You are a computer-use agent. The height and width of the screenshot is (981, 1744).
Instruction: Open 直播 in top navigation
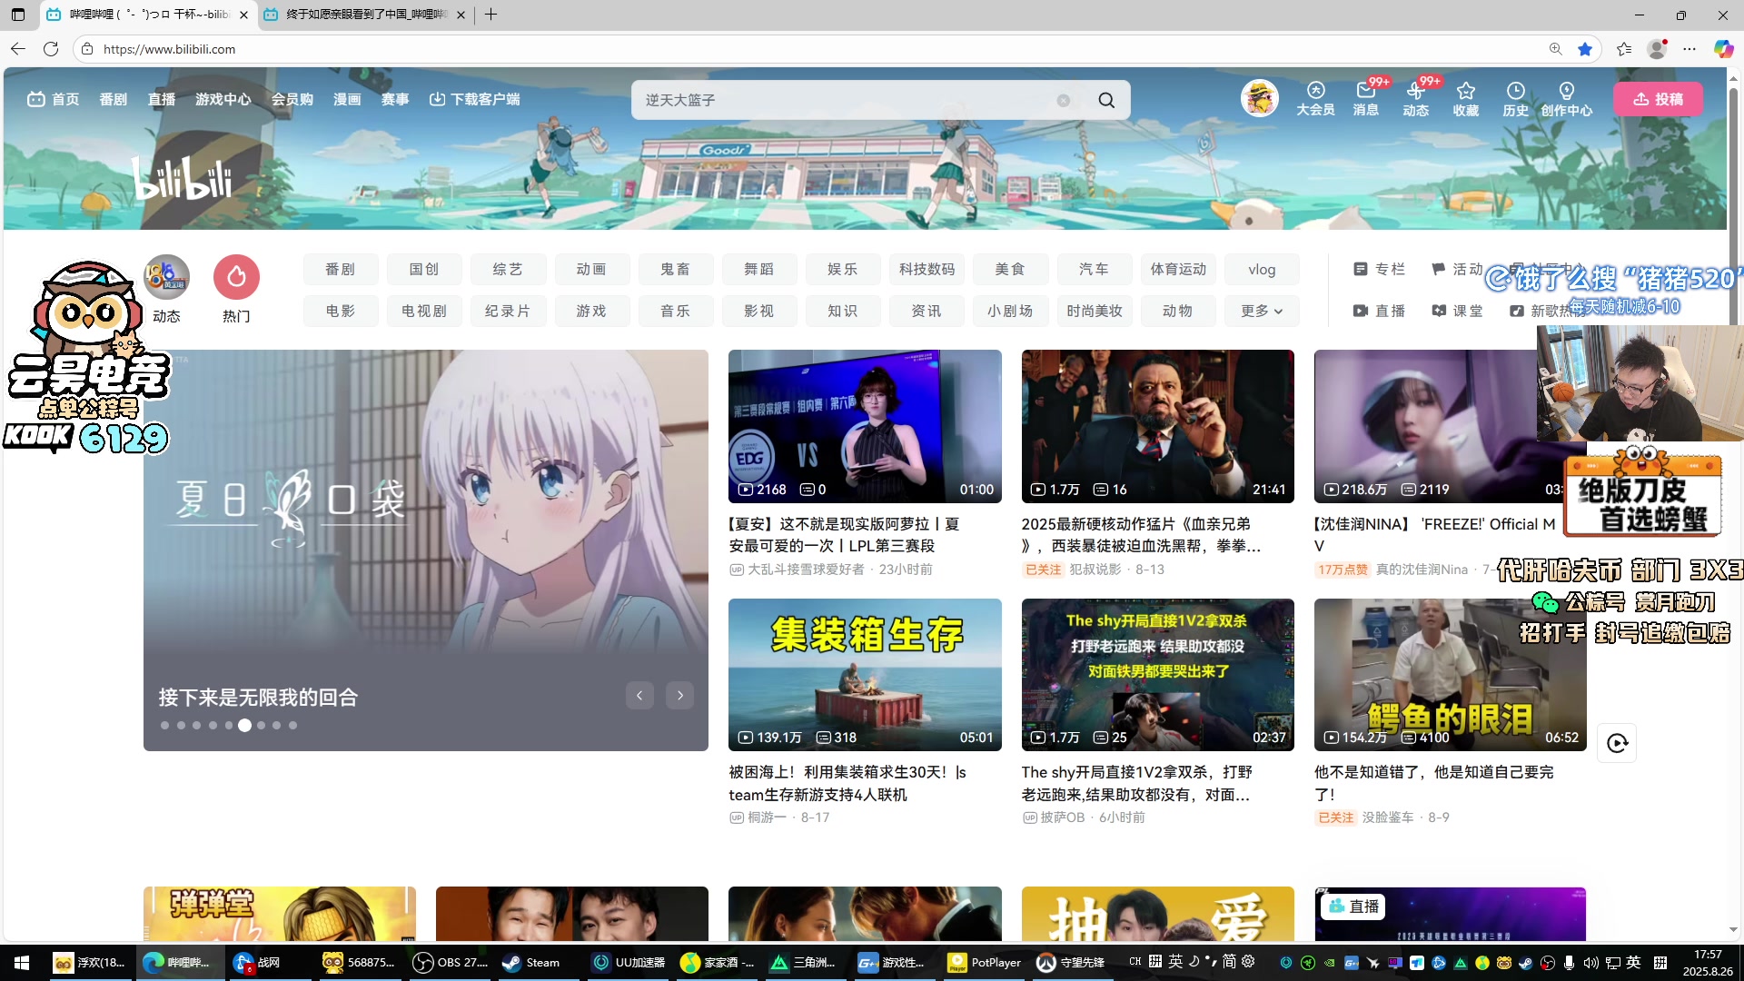tap(162, 99)
